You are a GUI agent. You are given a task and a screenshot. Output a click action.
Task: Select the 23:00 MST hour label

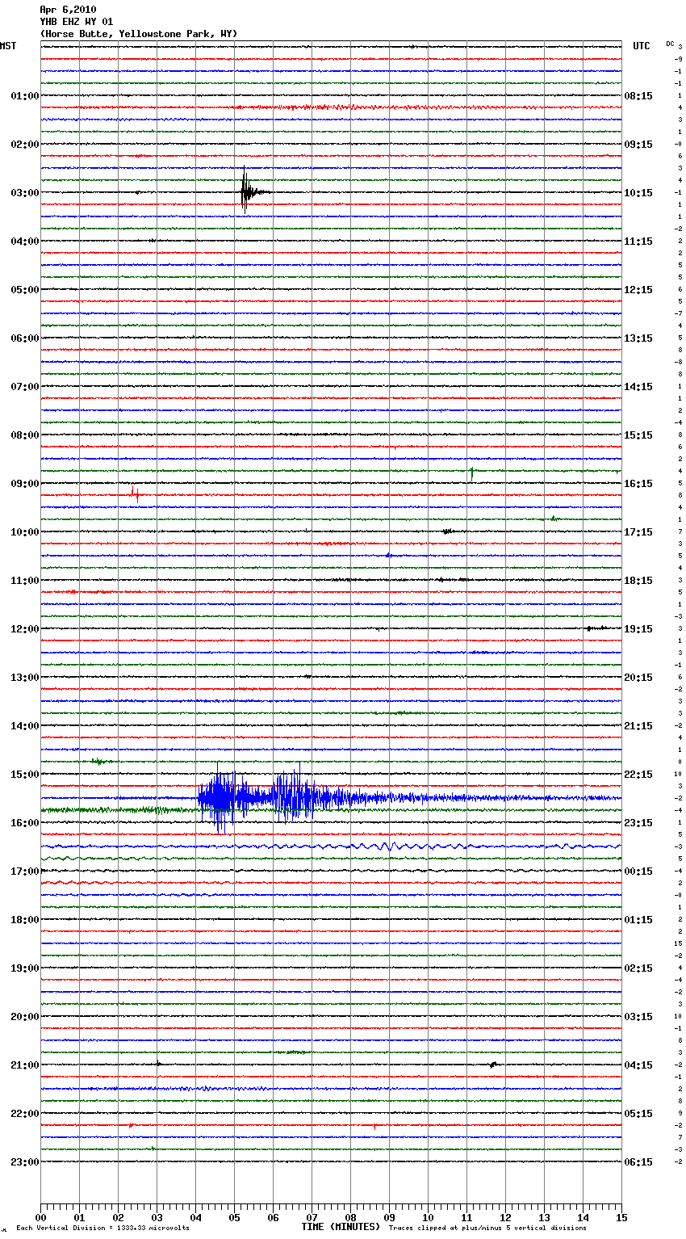click(x=25, y=1162)
